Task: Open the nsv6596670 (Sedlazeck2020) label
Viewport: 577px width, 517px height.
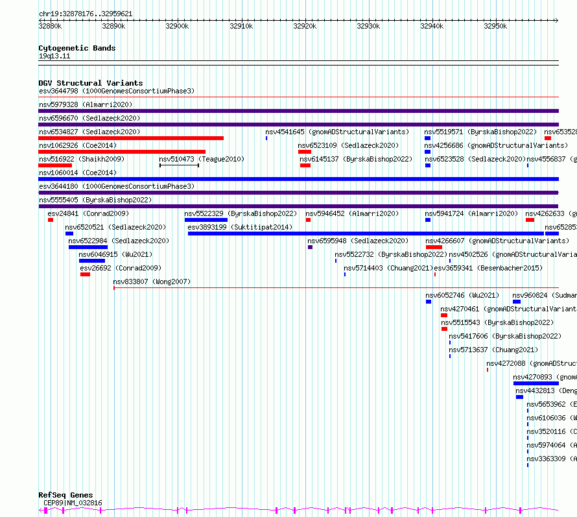Action: (89, 118)
